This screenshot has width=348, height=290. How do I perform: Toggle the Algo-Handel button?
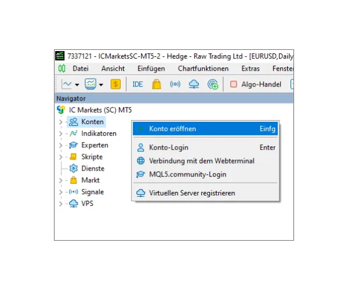pos(255,84)
